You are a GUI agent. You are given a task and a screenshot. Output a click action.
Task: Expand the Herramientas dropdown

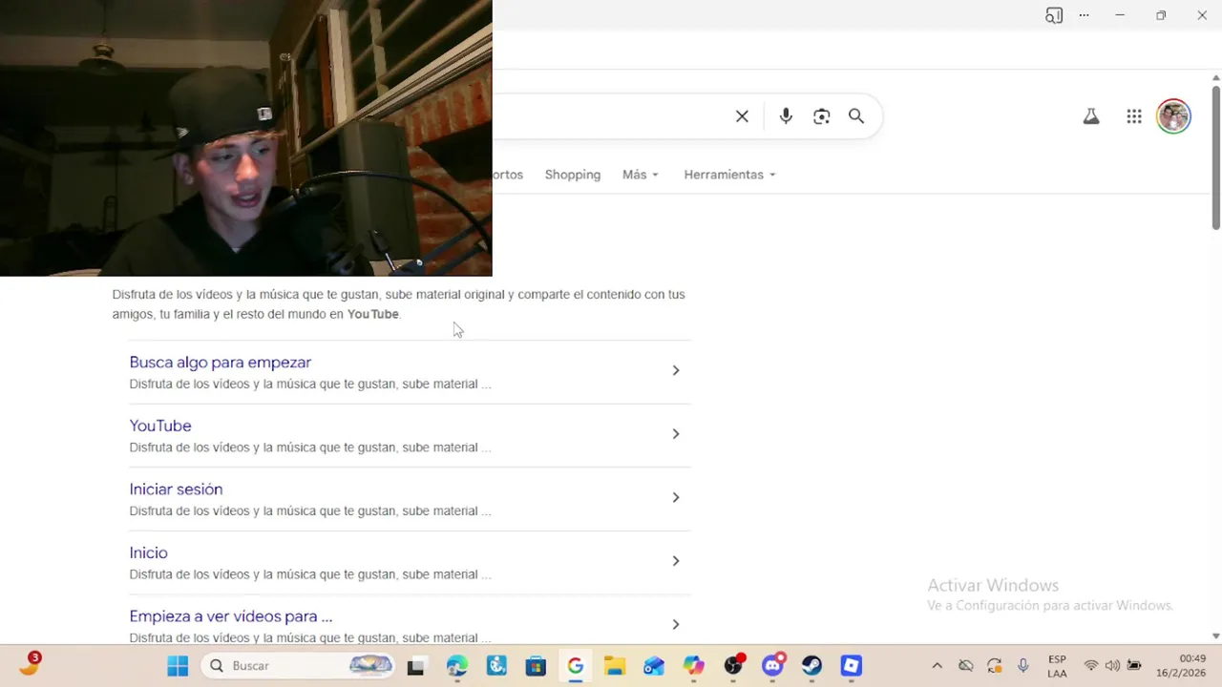[x=729, y=175]
